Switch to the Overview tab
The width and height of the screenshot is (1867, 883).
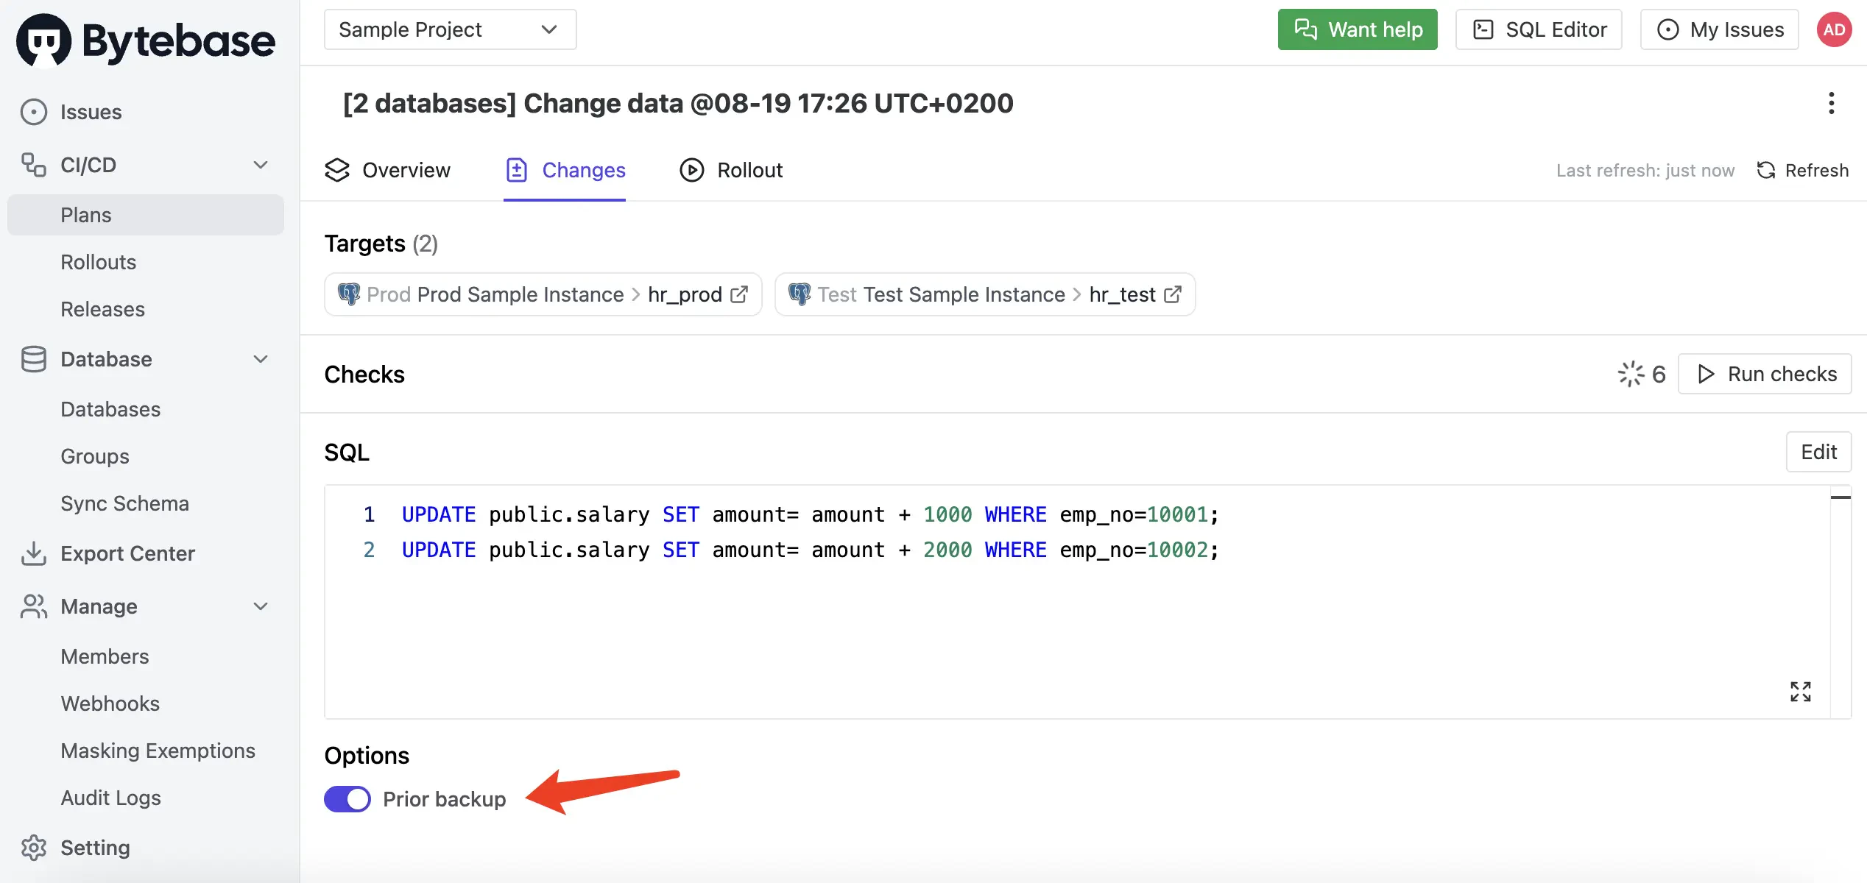click(387, 171)
